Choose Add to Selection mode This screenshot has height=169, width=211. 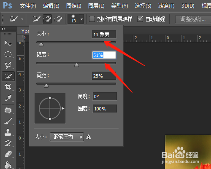(x=47, y=19)
